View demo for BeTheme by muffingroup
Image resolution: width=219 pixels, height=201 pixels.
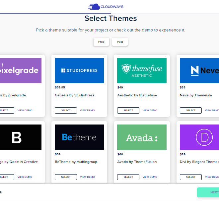[87, 177]
